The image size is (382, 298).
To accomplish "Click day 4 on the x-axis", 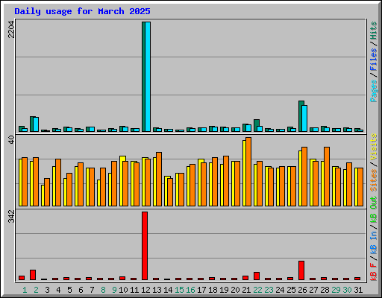I will tap(58, 290).
